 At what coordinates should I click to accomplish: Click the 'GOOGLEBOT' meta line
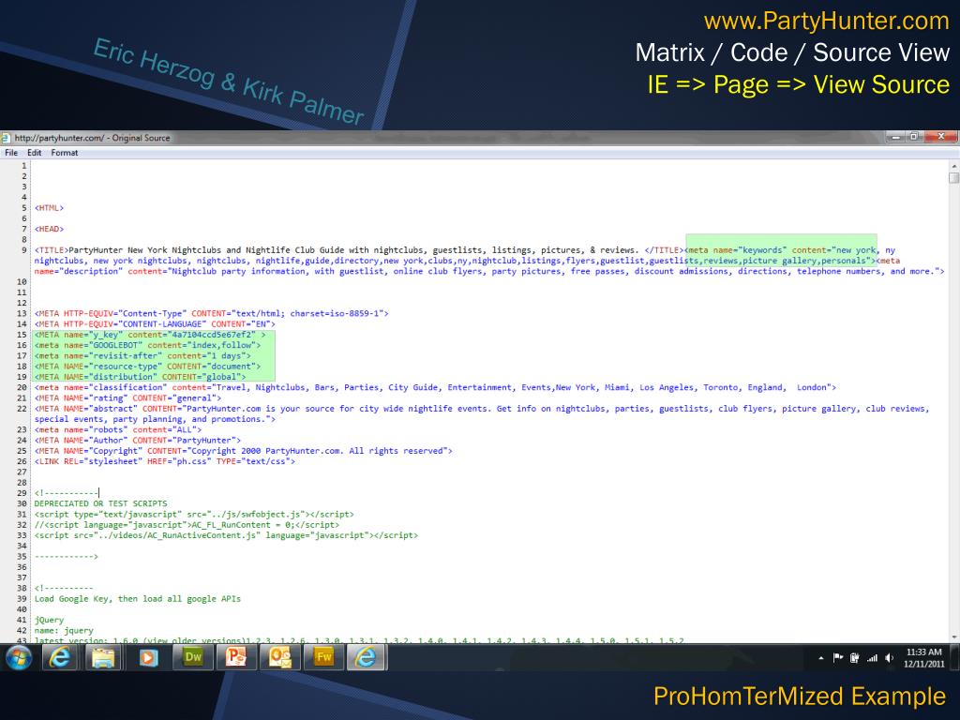[147, 345]
